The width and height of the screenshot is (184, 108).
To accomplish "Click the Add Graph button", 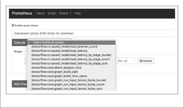I will [x=20, y=84].
